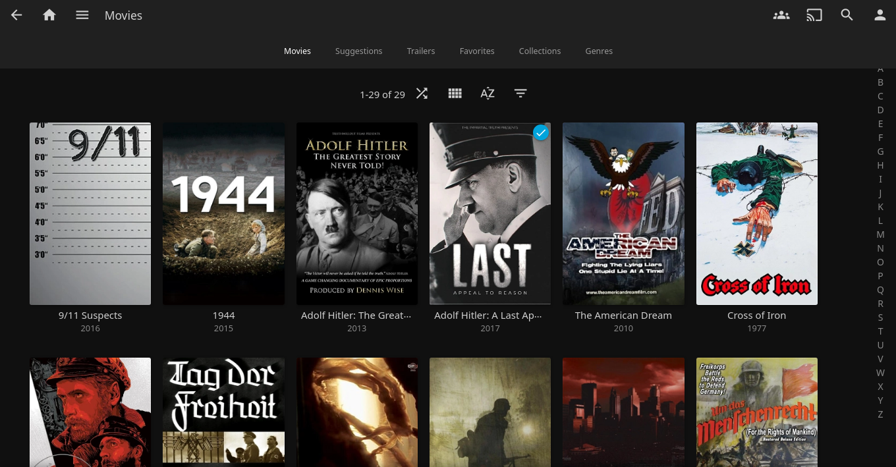Click the '1944' title below the poster
This screenshot has width=896, height=467.
[223, 316]
